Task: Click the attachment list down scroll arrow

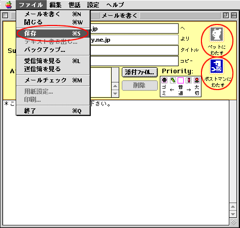Action: tap(115, 94)
